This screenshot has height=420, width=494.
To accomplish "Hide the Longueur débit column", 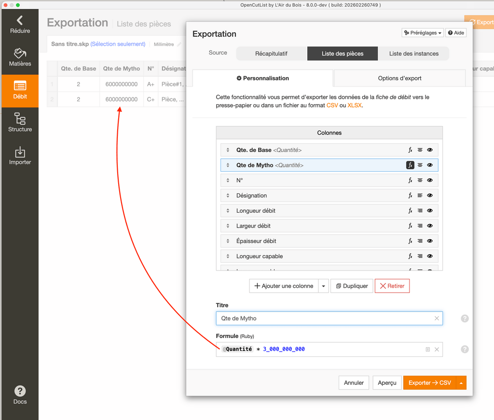I will [x=430, y=211].
